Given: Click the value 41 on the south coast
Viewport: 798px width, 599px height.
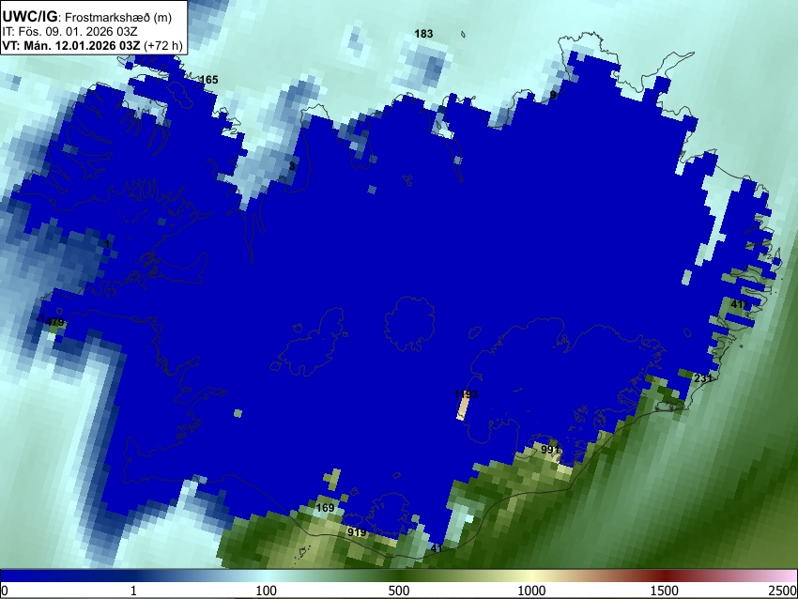Looking at the screenshot, I should click(x=437, y=548).
